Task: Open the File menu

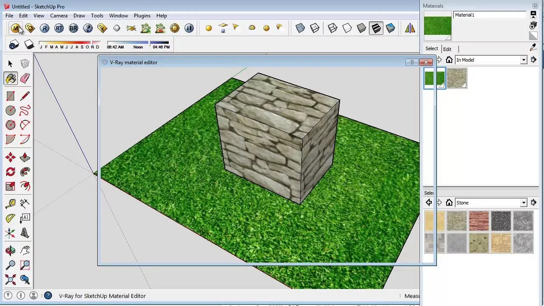Action: [9, 15]
